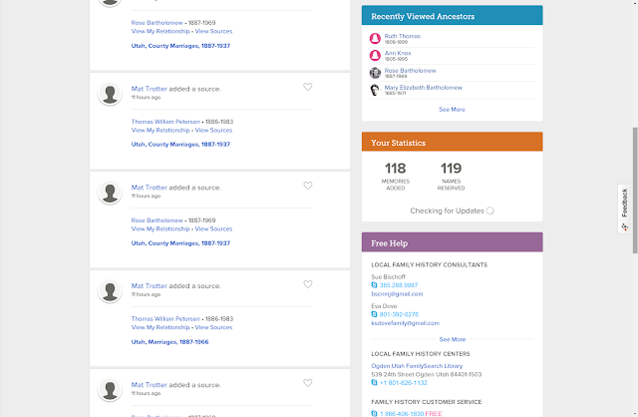638x417 pixels.
Task: Click Mat Trotter's name on the Utah, Marriages, 1887-1966 post
Action: [x=149, y=286]
